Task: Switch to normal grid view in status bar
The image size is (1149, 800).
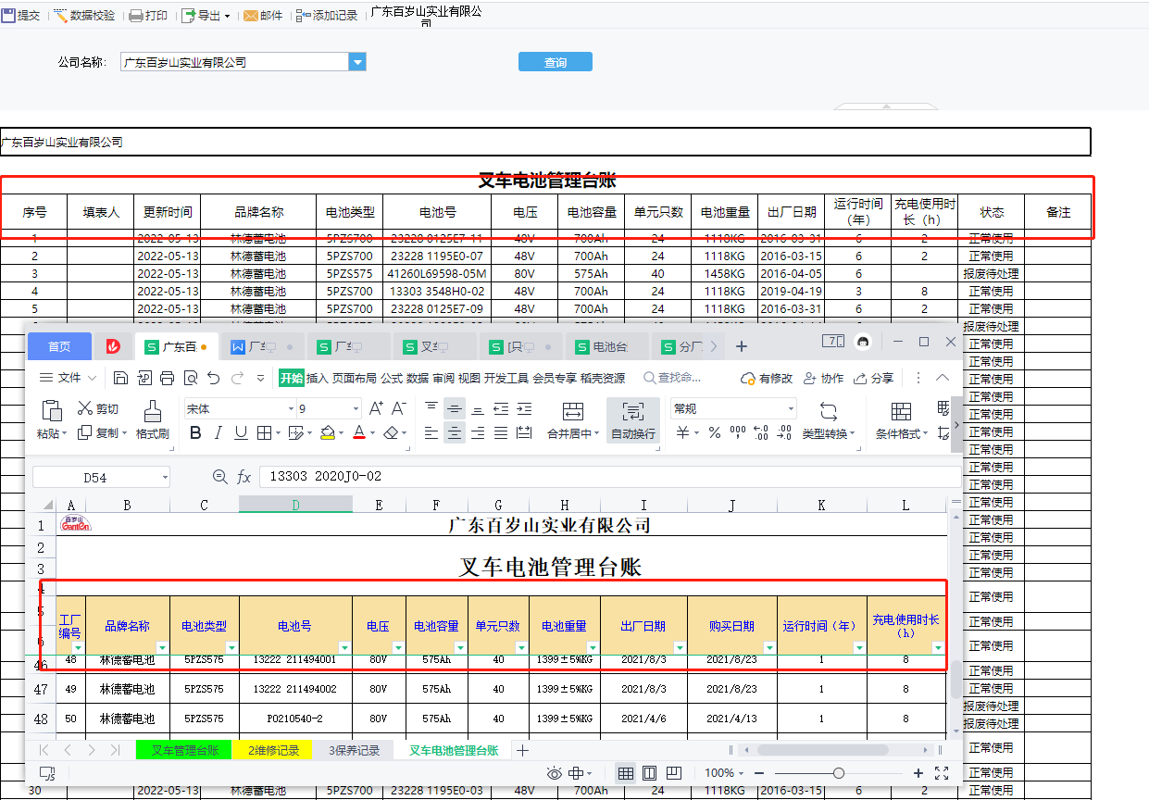Action: coord(626,773)
